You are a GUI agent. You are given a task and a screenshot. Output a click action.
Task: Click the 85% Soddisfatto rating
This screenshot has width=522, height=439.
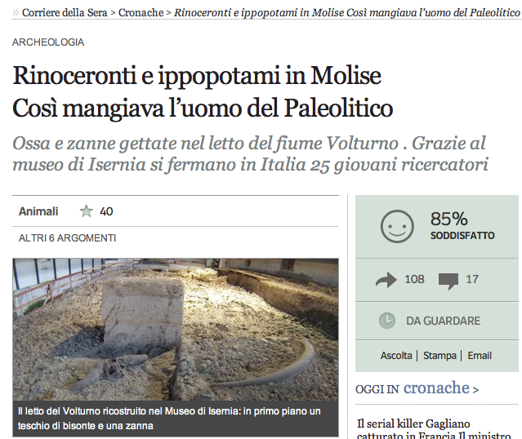click(x=462, y=225)
